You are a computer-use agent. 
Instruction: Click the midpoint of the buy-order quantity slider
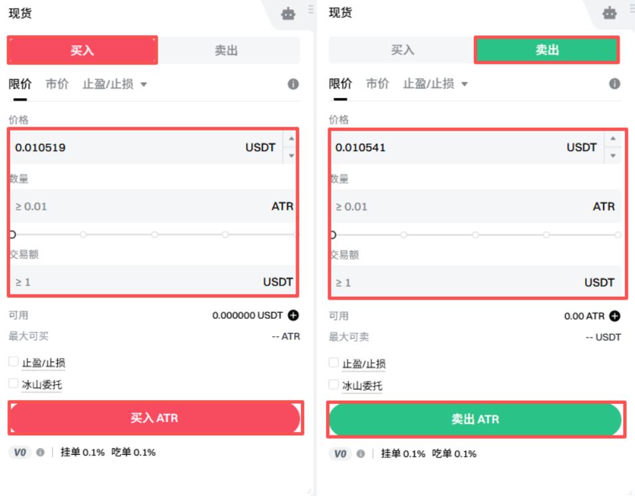point(154,234)
